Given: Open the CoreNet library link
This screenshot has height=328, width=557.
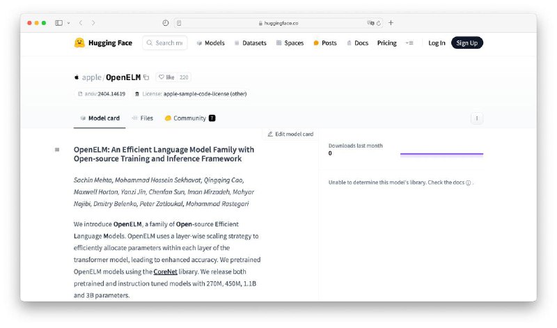Looking at the screenshot, I should click(165, 272).
